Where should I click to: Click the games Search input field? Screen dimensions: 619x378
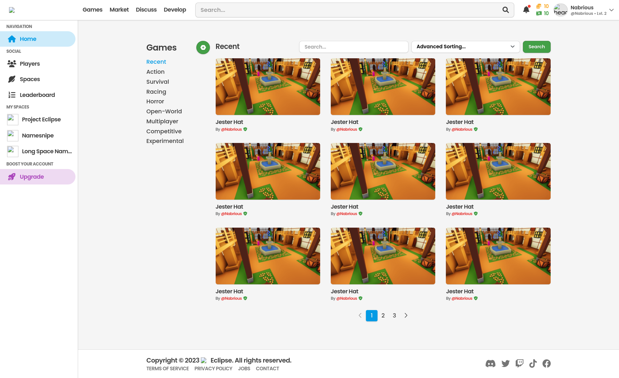353,47
